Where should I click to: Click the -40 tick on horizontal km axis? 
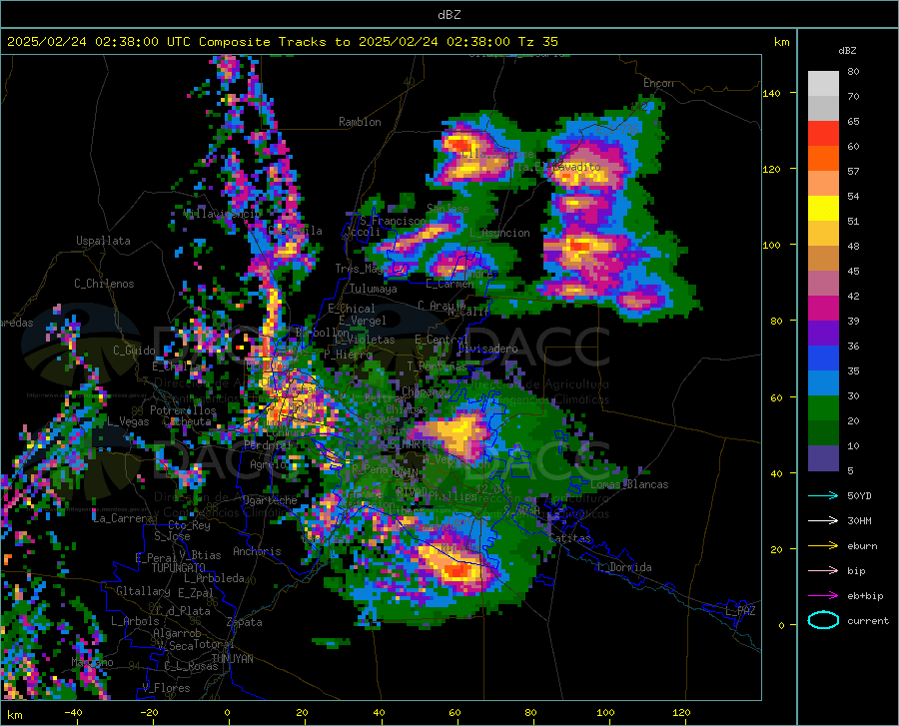coord(73,712)
